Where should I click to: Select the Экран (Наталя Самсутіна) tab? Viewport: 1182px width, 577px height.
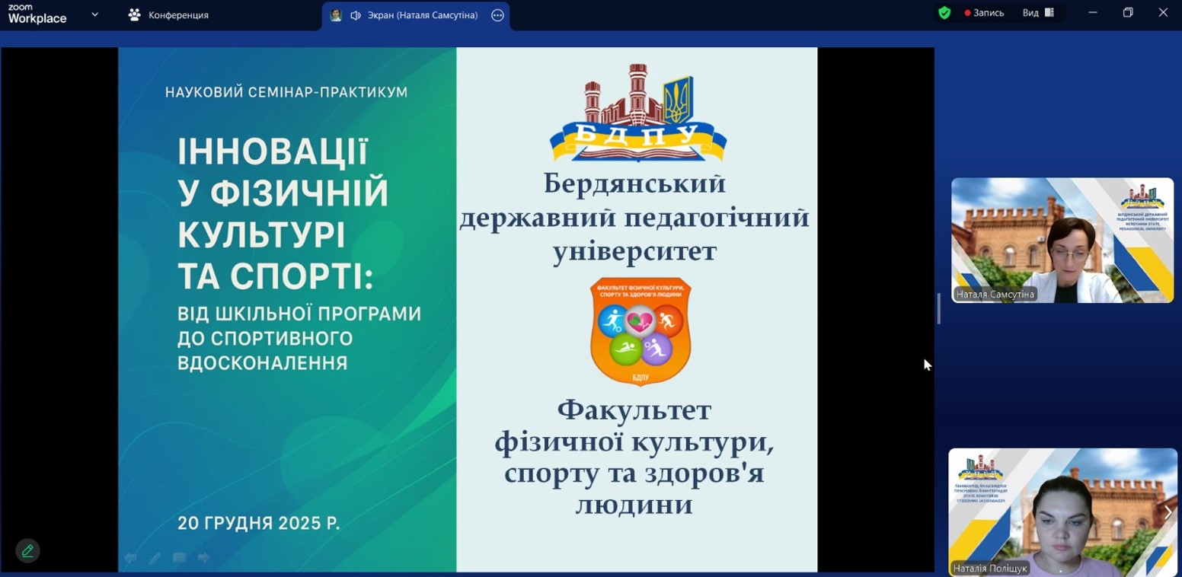(x=423, y=15)
